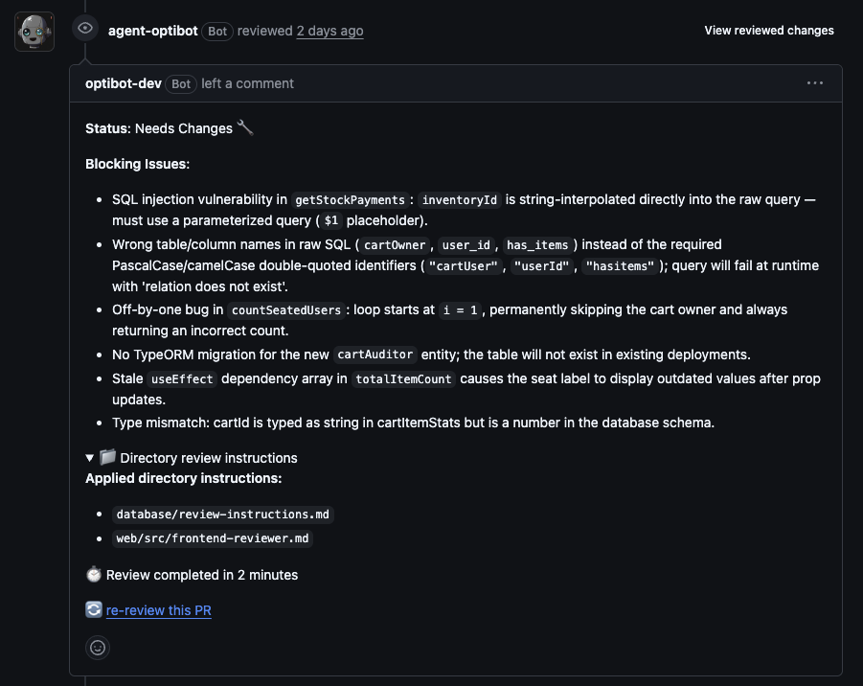Click the $1 placeholder code
The width and height of the screenshot is (863, 686).
[x=330, y=220]
